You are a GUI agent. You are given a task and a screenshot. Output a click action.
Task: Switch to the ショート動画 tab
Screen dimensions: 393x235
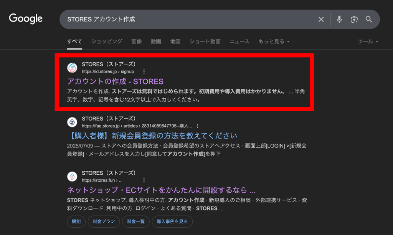[x=205, y=41]
